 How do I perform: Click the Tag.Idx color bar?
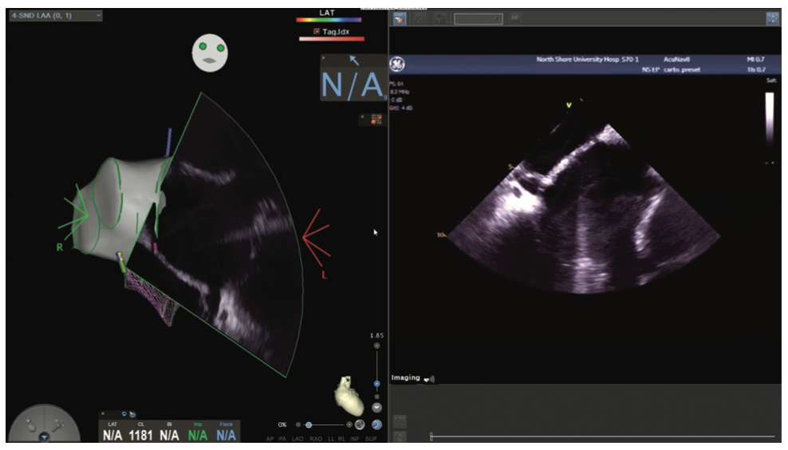332,39
